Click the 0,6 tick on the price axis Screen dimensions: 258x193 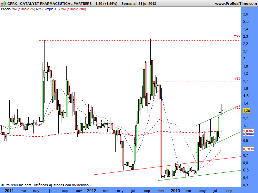[x=245, y=163]
